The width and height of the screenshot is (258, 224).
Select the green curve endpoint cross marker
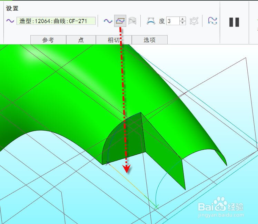pos(156,207)
